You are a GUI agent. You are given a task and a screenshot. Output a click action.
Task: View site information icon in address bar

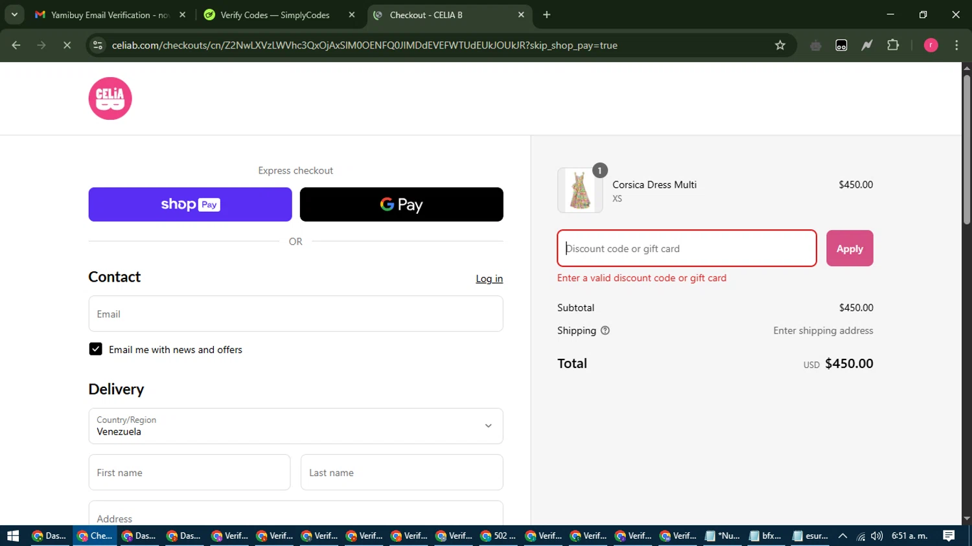coord(98,45)
